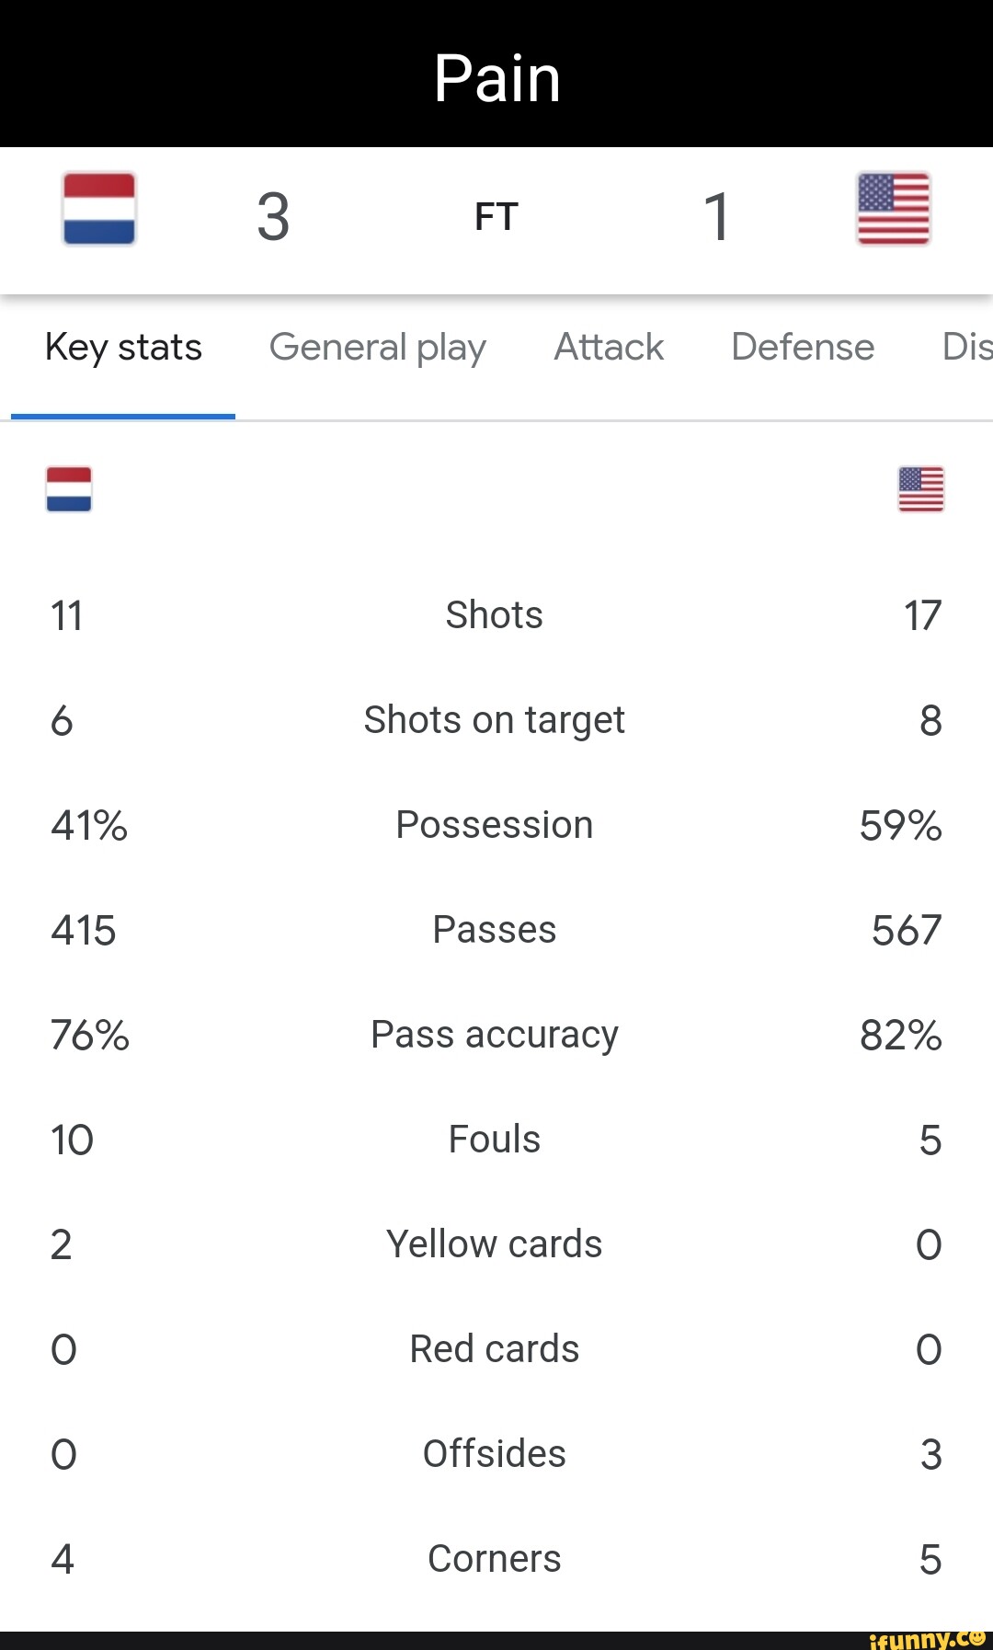Tap the FT indicator between the scores

(496, 216)
